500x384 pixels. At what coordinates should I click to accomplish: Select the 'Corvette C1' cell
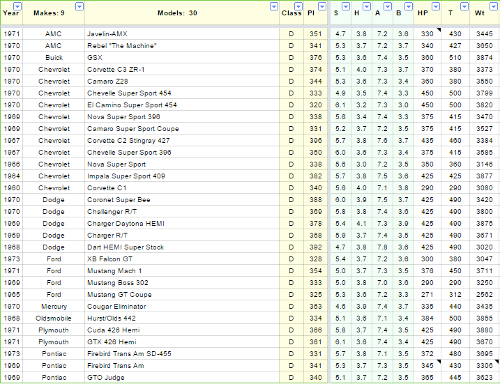pos(182,187)
